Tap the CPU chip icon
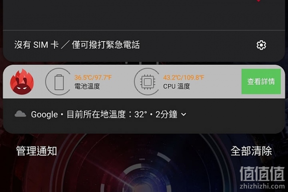This screenshot has height=192, width=288. [148, 82]
